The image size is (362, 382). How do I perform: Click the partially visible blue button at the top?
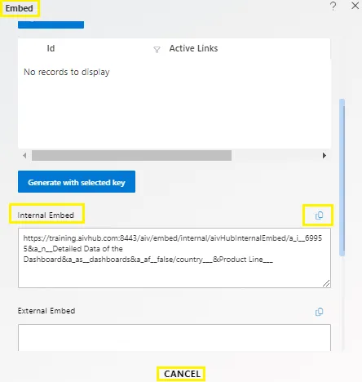point(51,24)
